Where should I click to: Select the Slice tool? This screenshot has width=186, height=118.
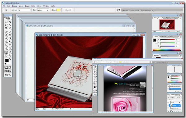10,28
